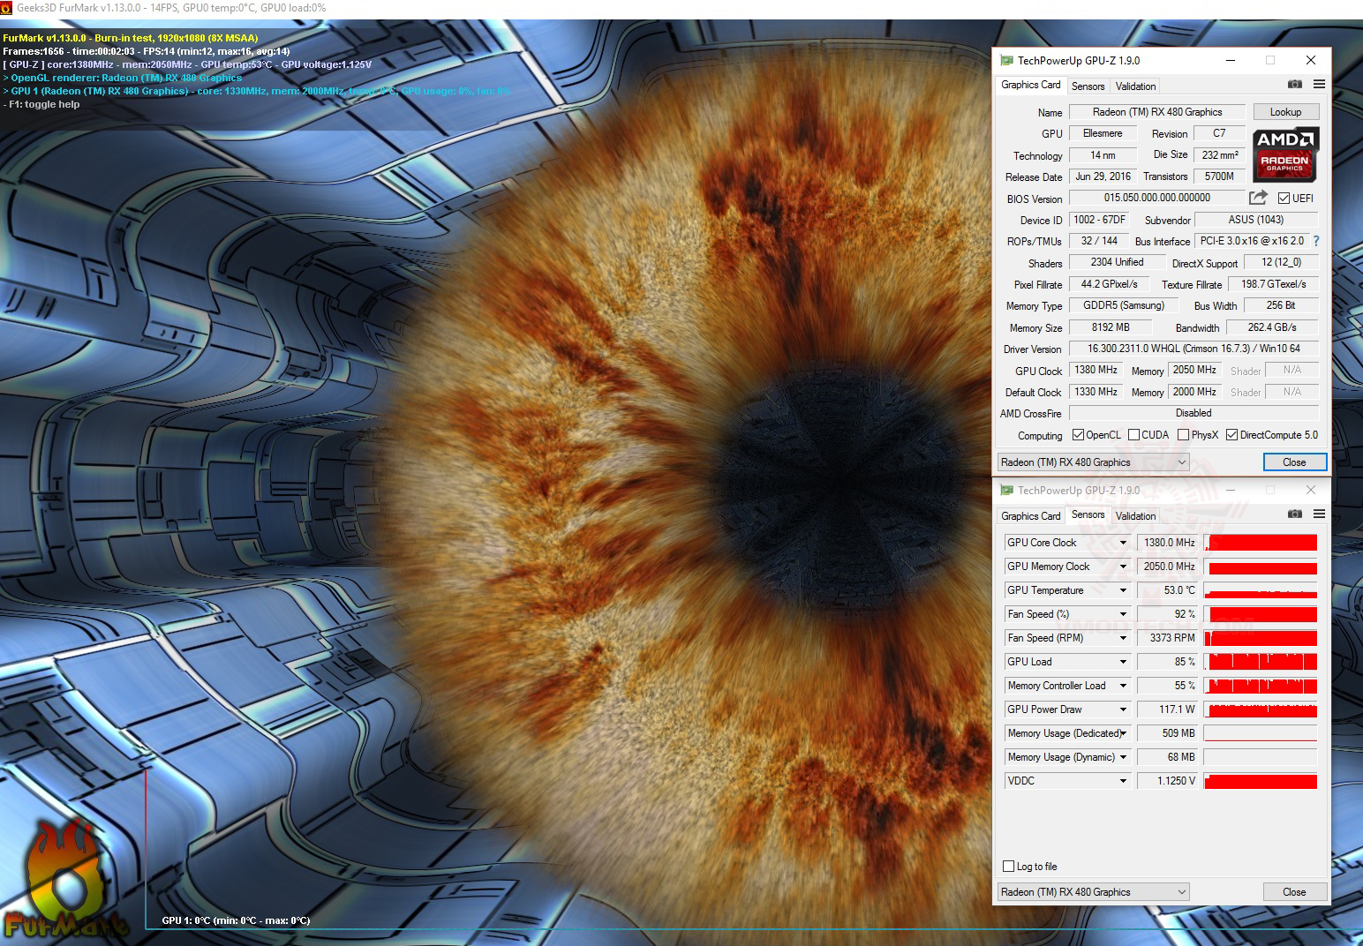
Task: Click the GPU-Z title bar icon in Sensors window
Action: pos(1006,490)
